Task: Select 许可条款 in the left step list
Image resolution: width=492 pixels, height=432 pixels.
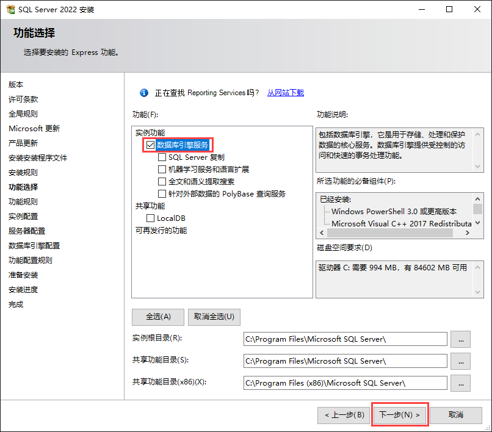Action: (x=23, y=99)
